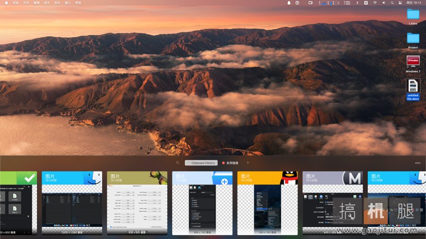The height and width of the screenshot is (239, 426).
Task: Switch to the Clipboard History tab
Action: pyautogui.click(x=201, y=163)
